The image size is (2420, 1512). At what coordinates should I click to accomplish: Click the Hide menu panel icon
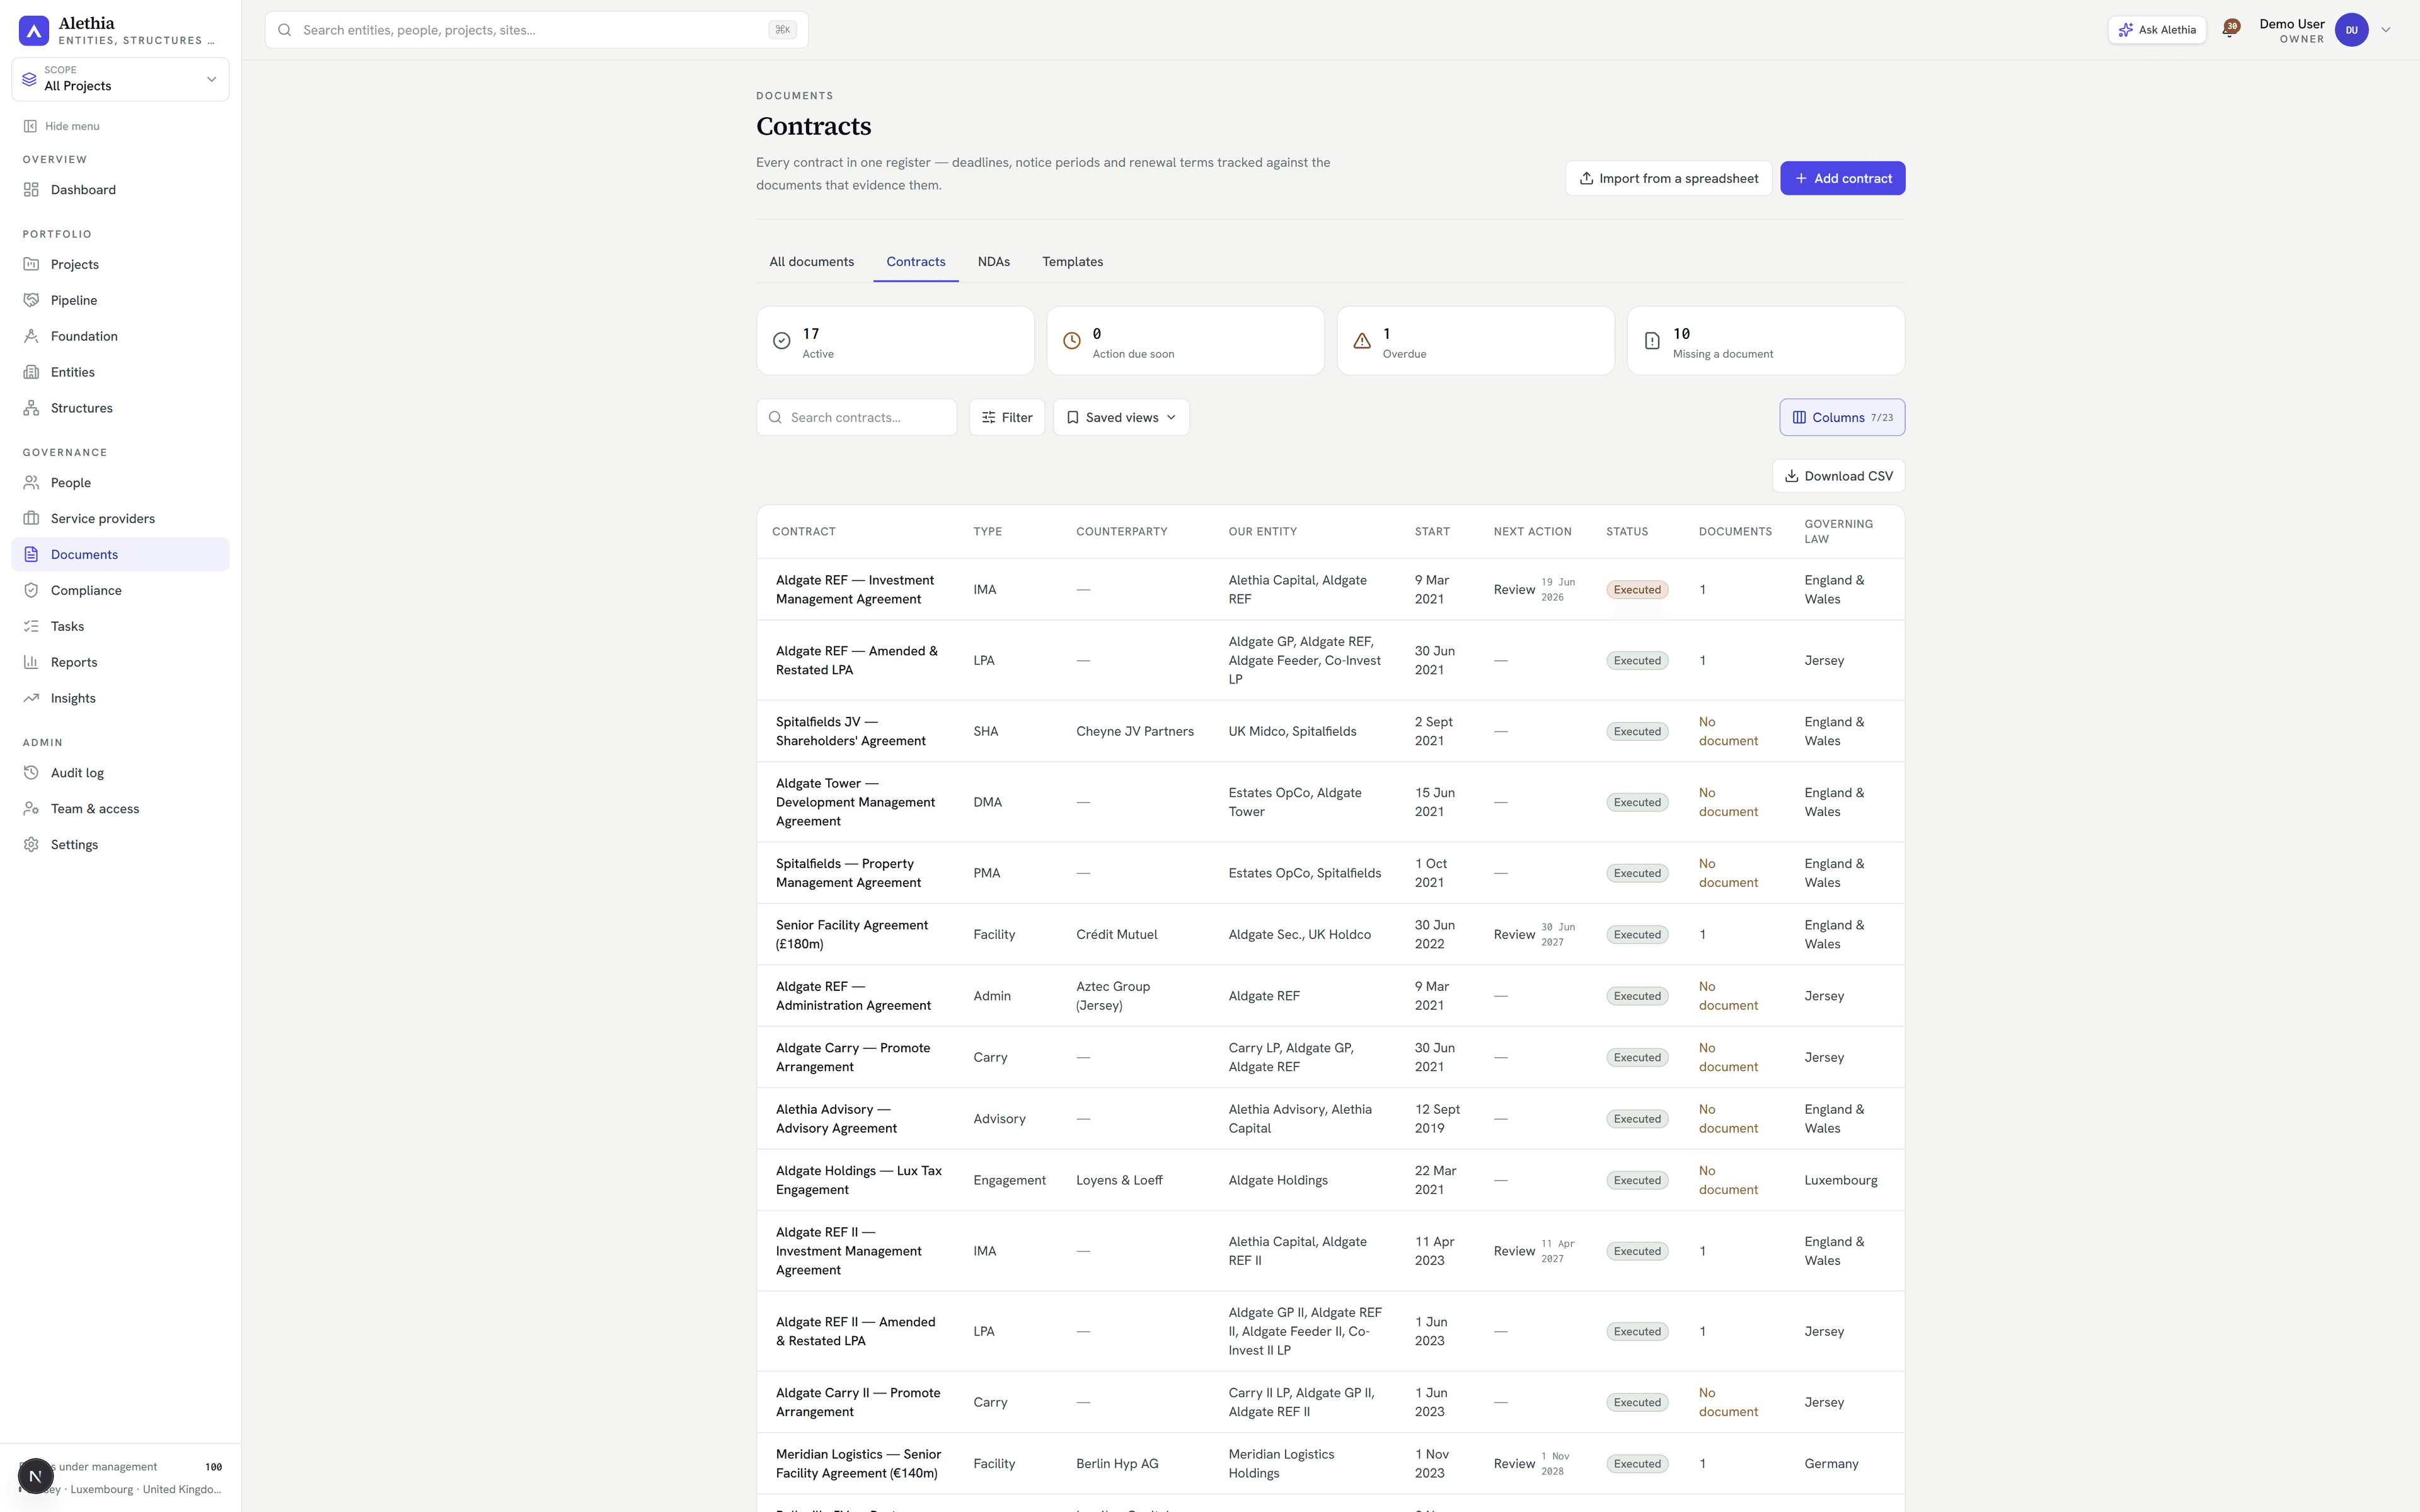30,126
